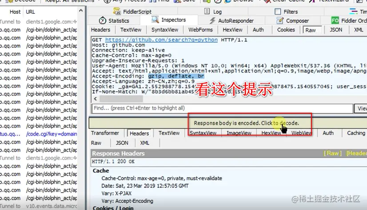Select request TextView inspector tab
367x210 pixels.
(x=131, y=30)
